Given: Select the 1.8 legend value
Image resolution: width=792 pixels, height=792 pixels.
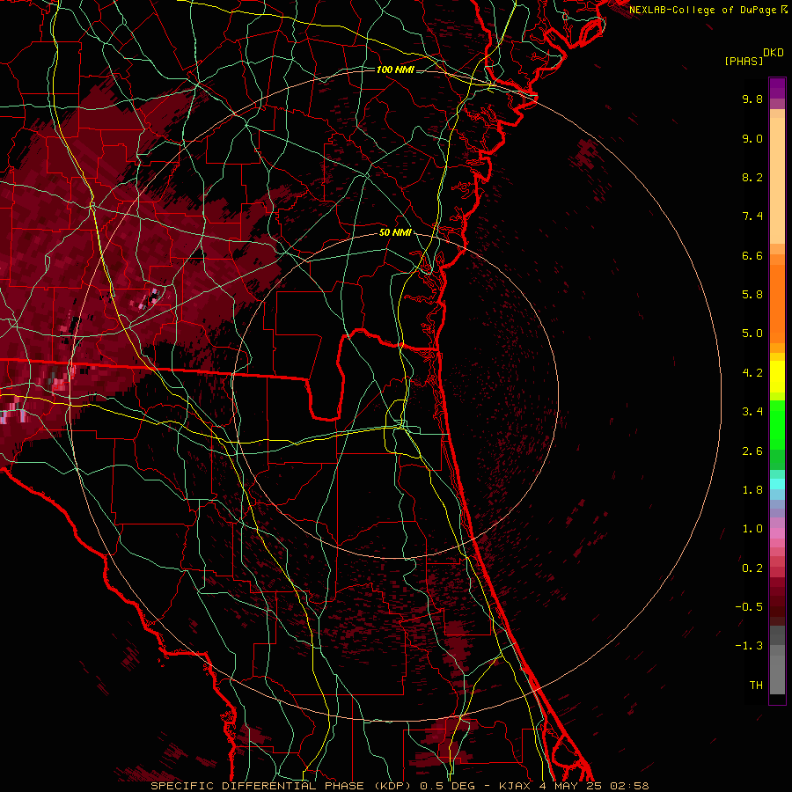Looking at the screenshot, I should (x=752, y=490).
